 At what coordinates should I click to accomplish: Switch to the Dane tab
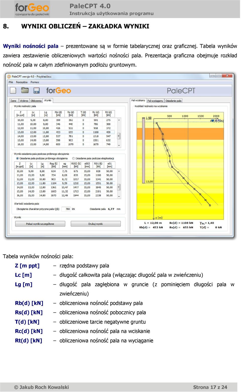13,101
